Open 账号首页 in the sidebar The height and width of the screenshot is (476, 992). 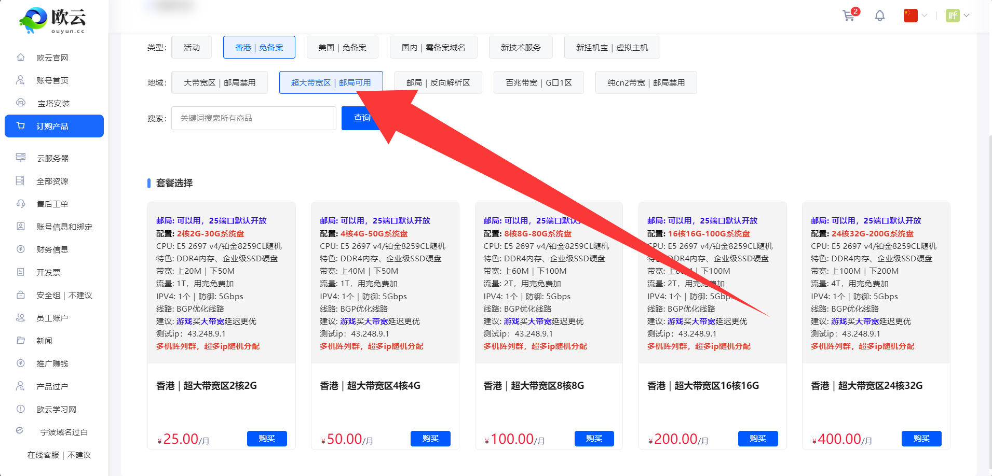52,80
